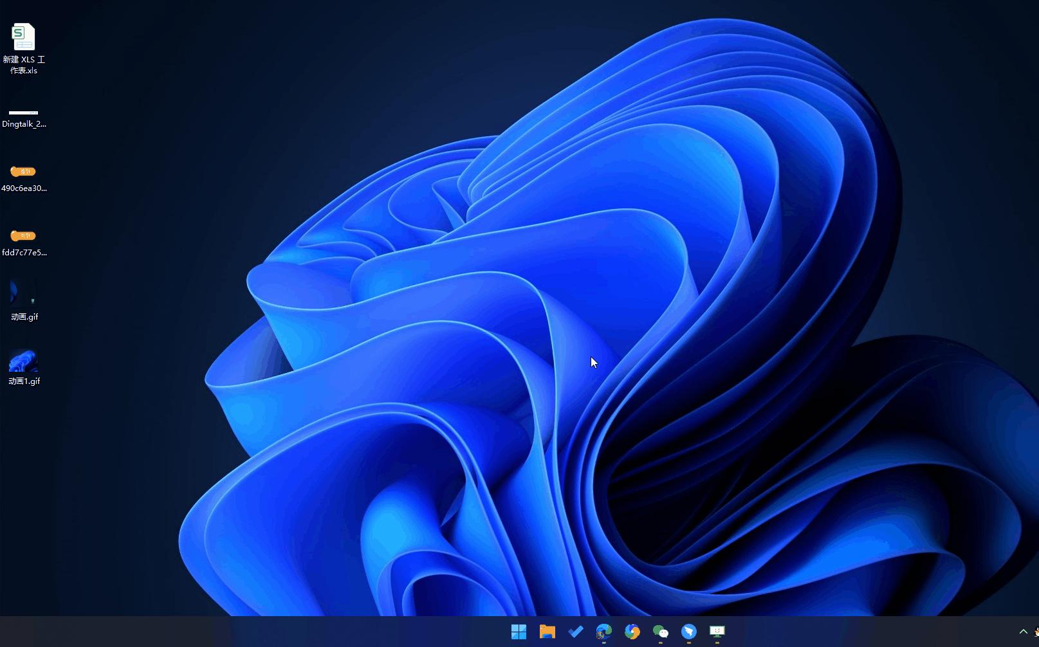Select the 动画.gif thumbnail on desktop
Viewport: 1039px width, 647px height.
[24, 293]
